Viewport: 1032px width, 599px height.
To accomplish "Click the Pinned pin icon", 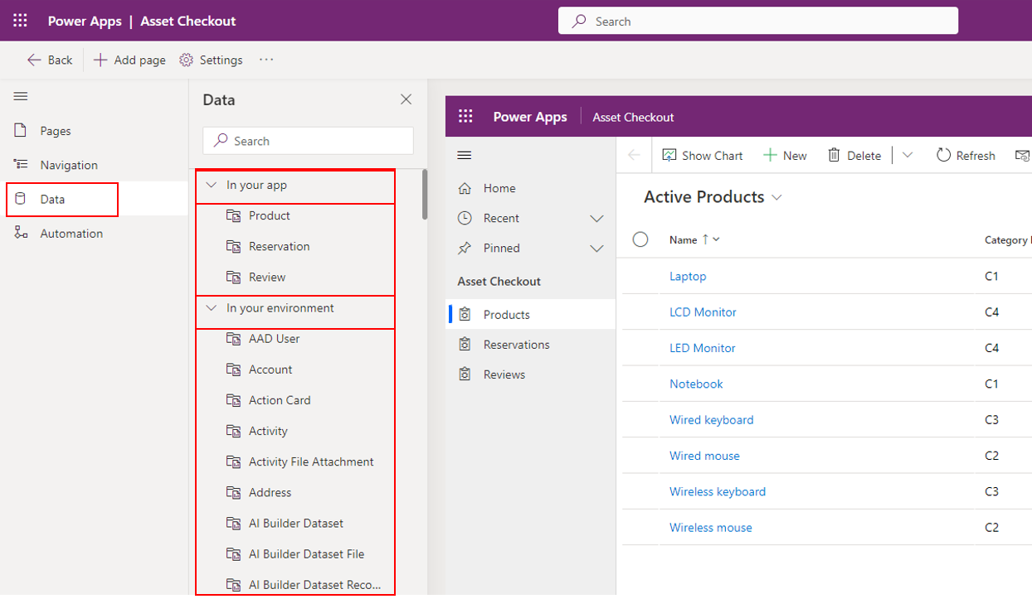I will pos(465,248).
